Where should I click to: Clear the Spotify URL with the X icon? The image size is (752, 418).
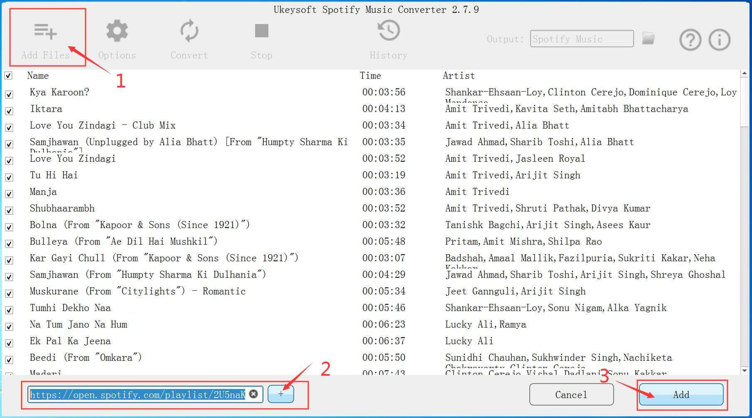(x=253, y=394)
